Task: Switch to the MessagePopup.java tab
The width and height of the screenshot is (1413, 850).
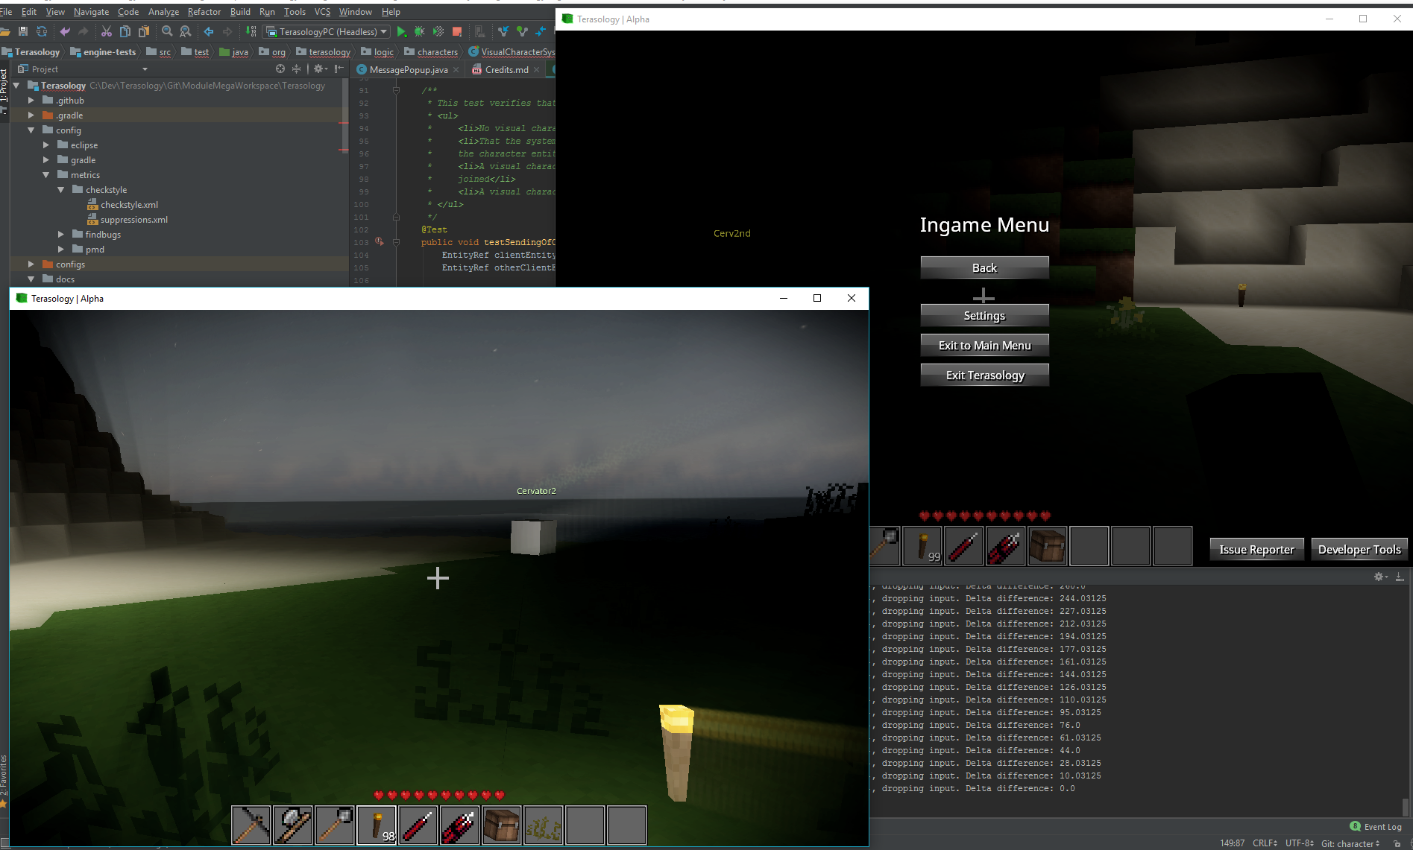Action: [x=408, y=69]
